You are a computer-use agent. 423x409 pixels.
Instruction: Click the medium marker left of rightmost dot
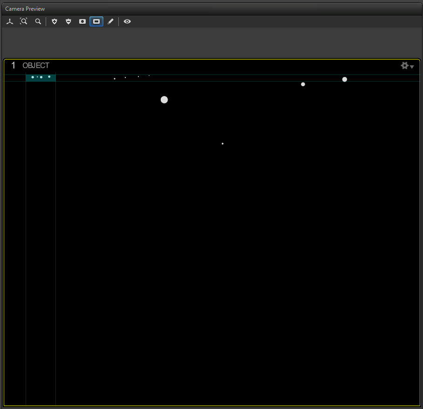(303, 84)
